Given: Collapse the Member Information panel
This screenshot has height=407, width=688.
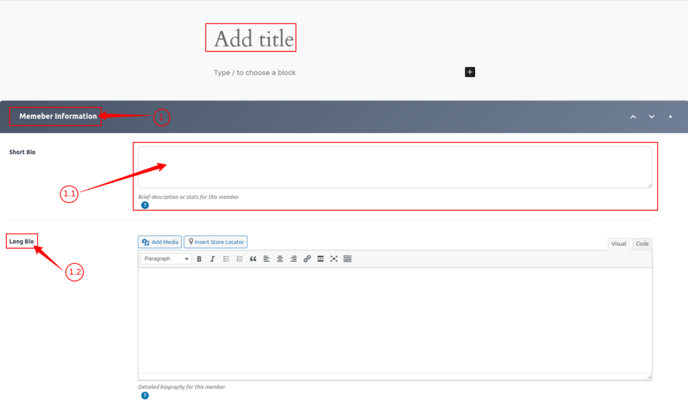Looking at the screenshot, I should coord(670,117).
